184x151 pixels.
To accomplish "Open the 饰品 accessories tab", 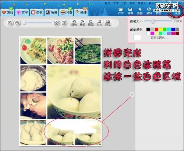I will [x=8, y=12].
